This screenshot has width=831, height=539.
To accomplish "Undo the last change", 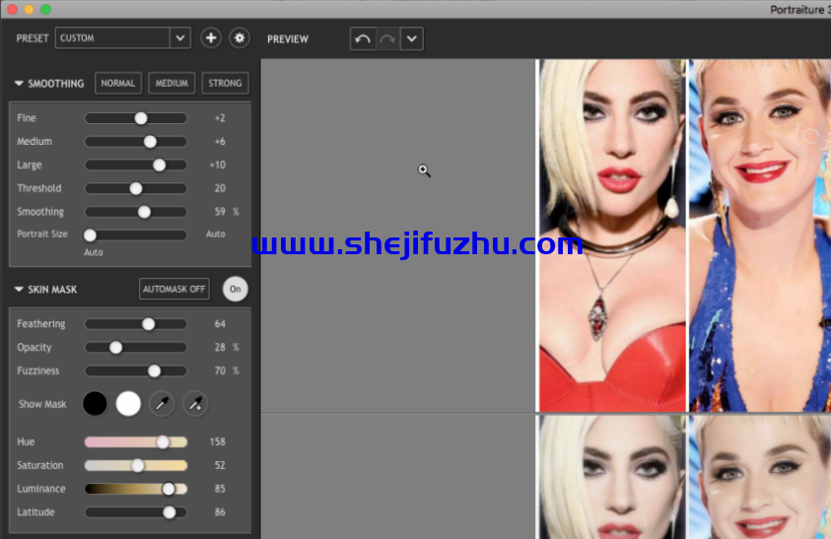I will (x=363, y=38).
